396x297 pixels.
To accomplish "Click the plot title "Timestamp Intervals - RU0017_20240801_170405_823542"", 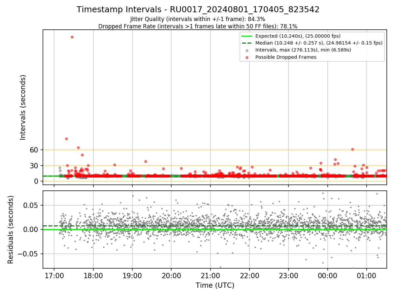I will pos(198,10).
